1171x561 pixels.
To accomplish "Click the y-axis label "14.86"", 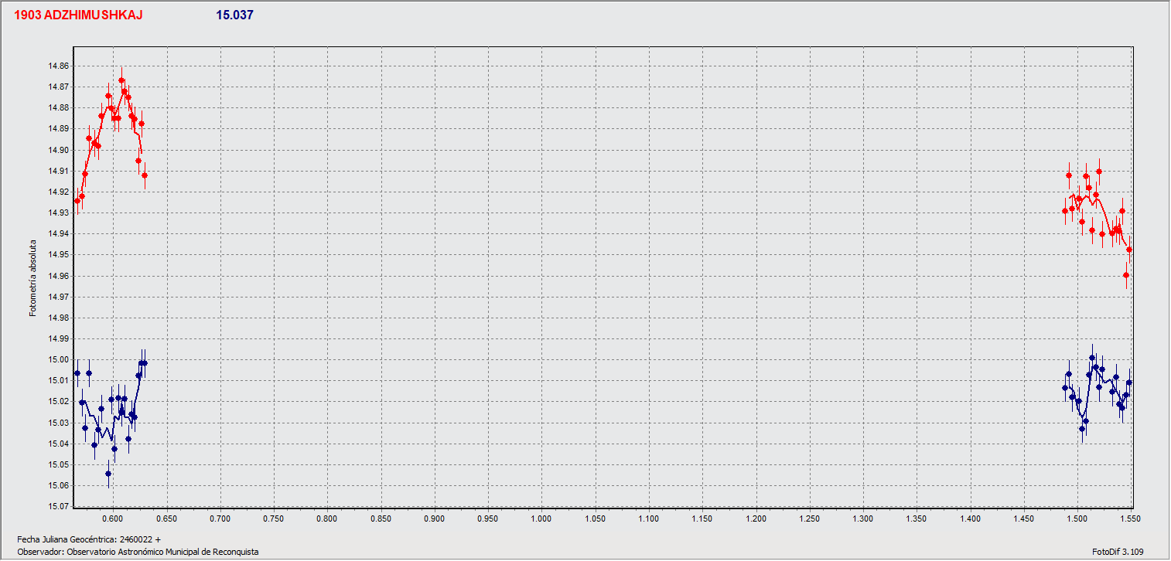I will 58,66.
